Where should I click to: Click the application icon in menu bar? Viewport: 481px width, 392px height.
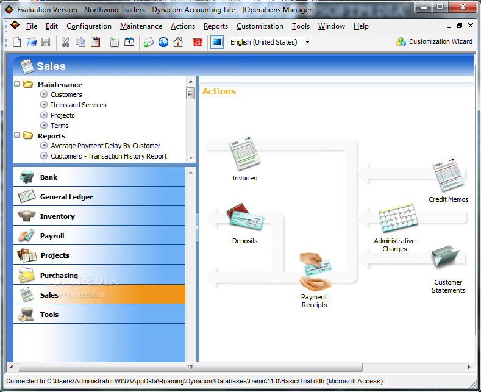click(x=15, y=25)
